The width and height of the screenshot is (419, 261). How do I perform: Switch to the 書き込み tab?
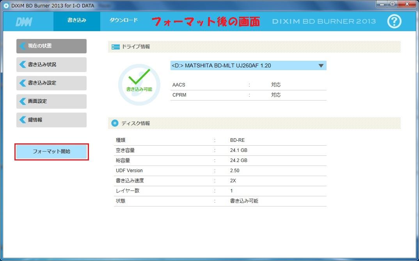coord(77,21)
